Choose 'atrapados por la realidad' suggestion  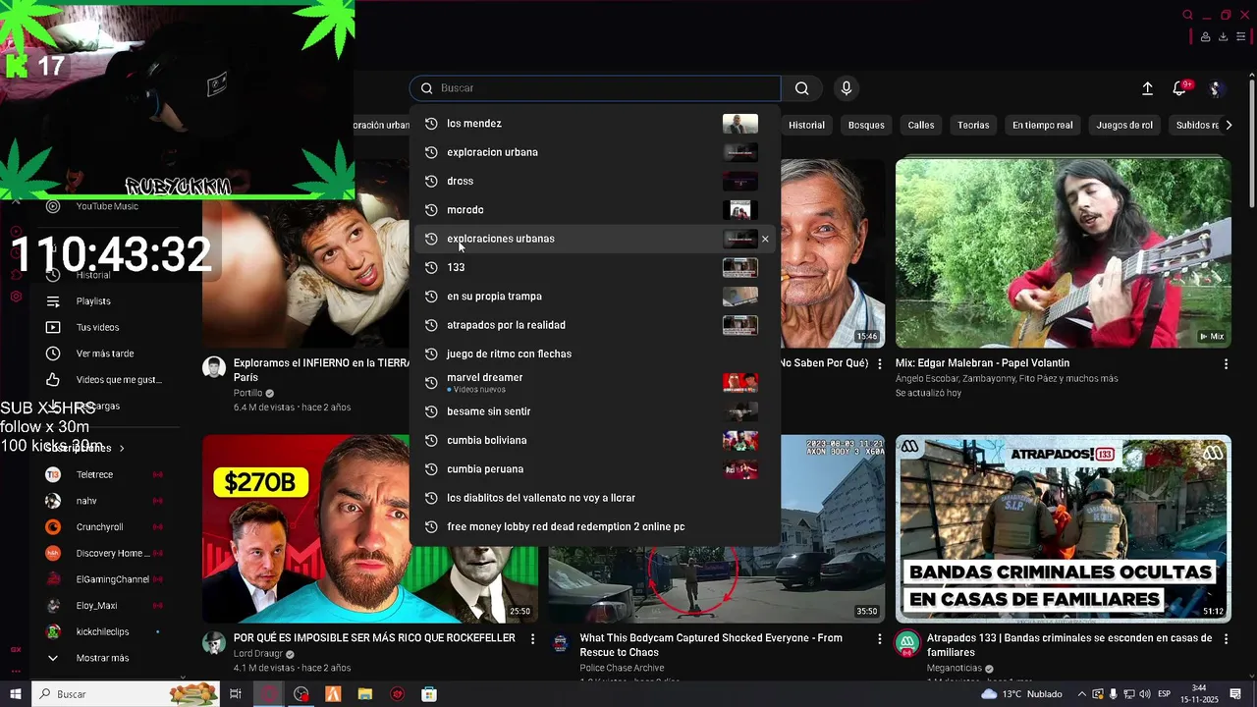click(x=594, y=325)
